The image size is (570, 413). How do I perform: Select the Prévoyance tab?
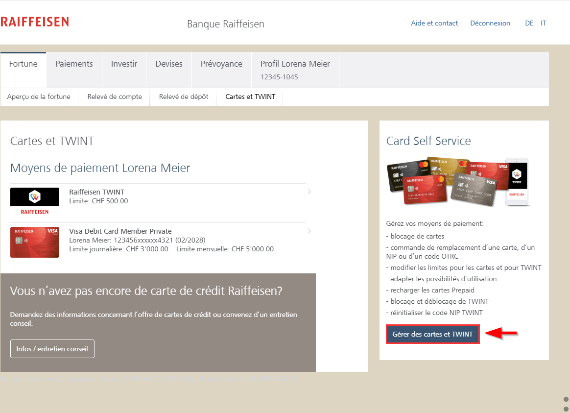[221, 64]
